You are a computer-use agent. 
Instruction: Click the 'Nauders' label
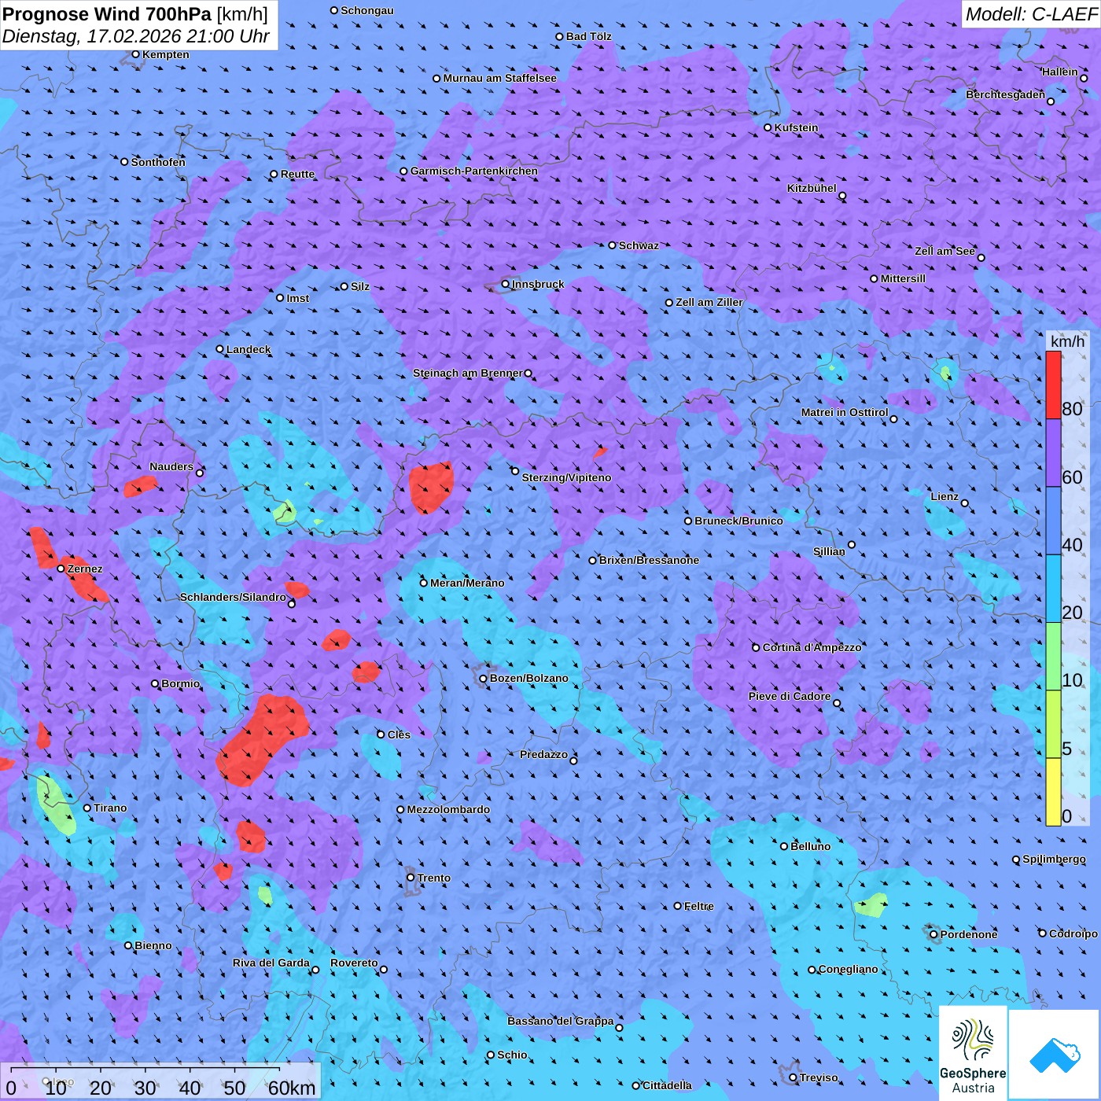click(x=171, y=466)
